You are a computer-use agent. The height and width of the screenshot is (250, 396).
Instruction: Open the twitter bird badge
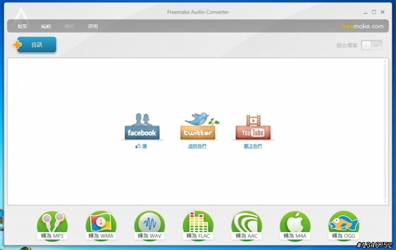click(x=198, y=126)
